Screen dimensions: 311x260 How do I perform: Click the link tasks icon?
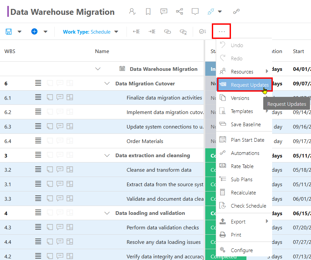point(167,32)
